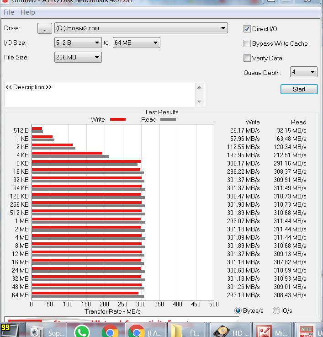The image size is (323, 337).
Task: Click the drive browse (...) button
Action: coord(45,28)
